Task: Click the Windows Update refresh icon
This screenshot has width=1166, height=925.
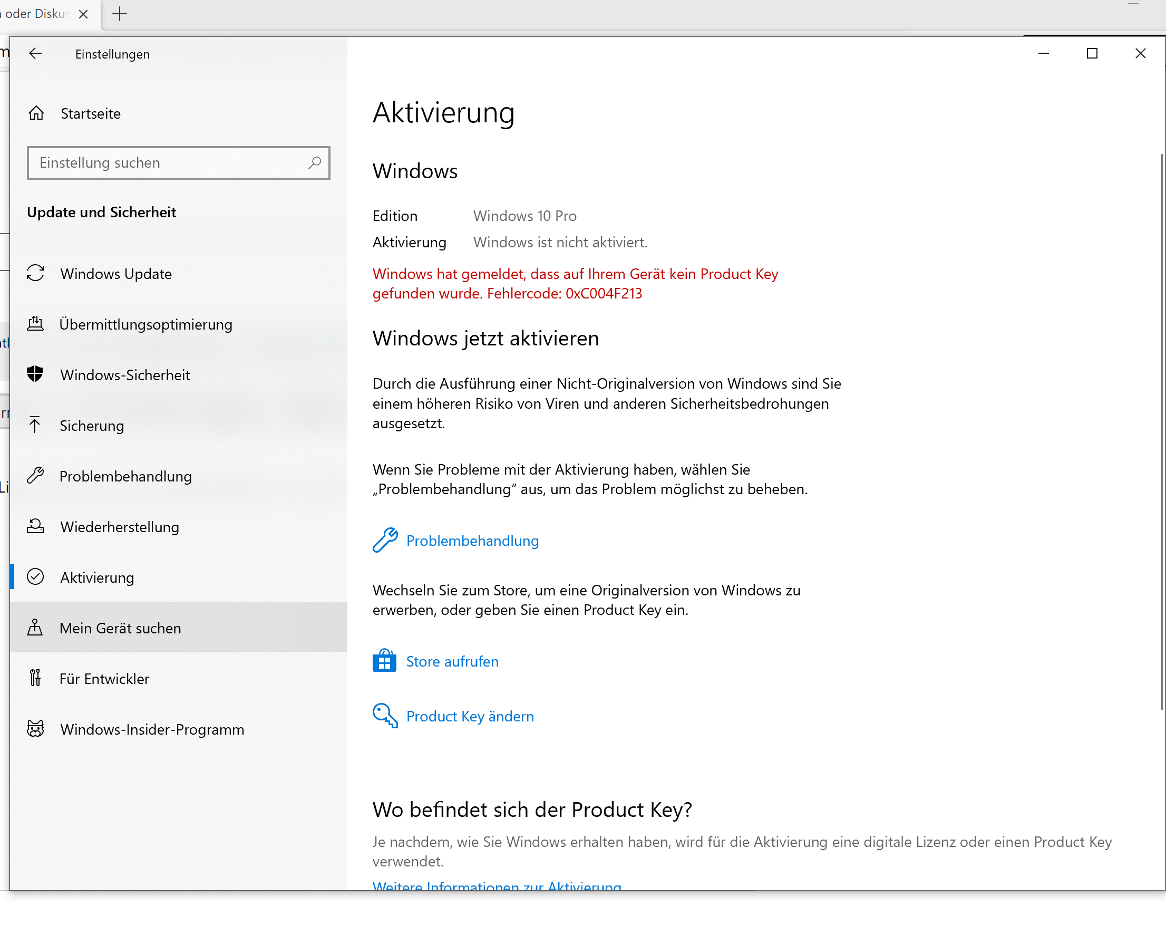Action: tap(36, 273)
